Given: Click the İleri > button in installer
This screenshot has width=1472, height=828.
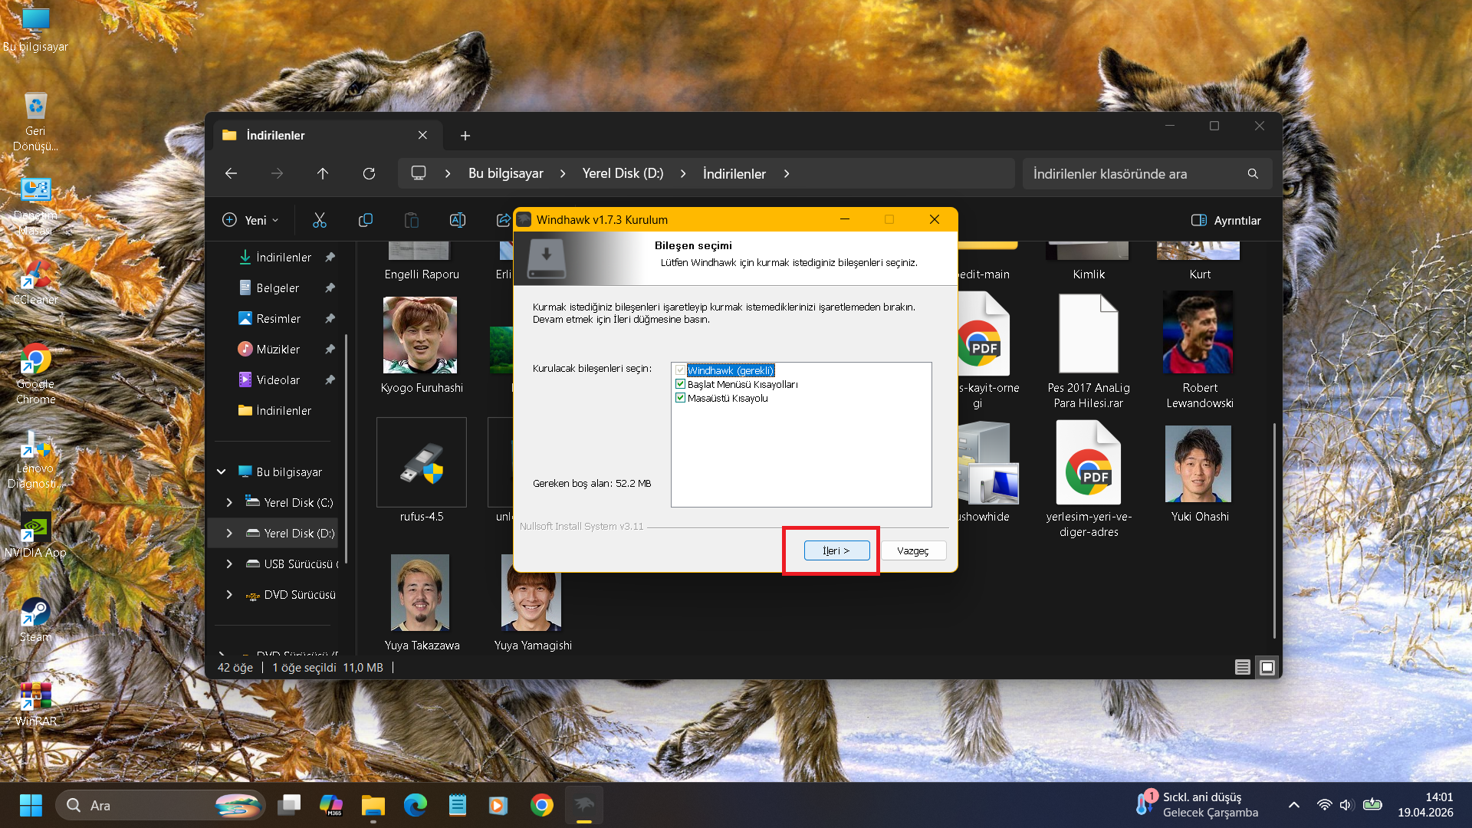Looking at the screenshot, I should coord(836,550).
